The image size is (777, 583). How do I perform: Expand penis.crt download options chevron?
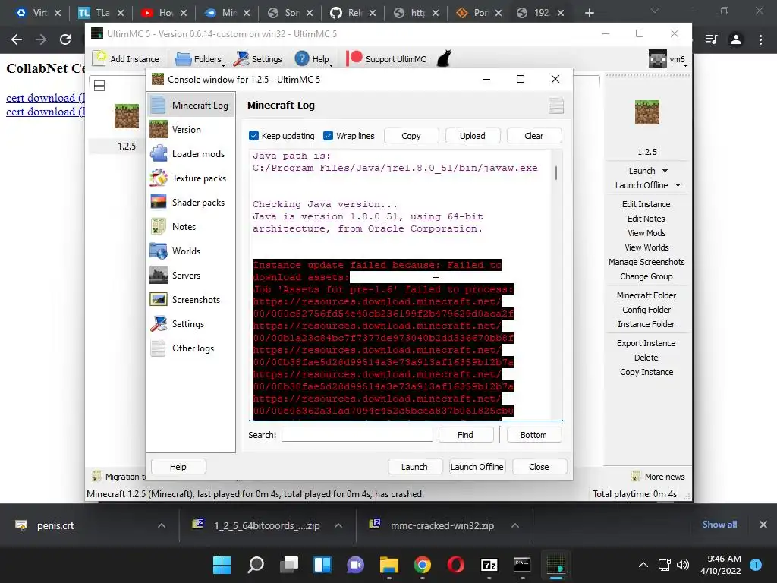coord(161,525)
